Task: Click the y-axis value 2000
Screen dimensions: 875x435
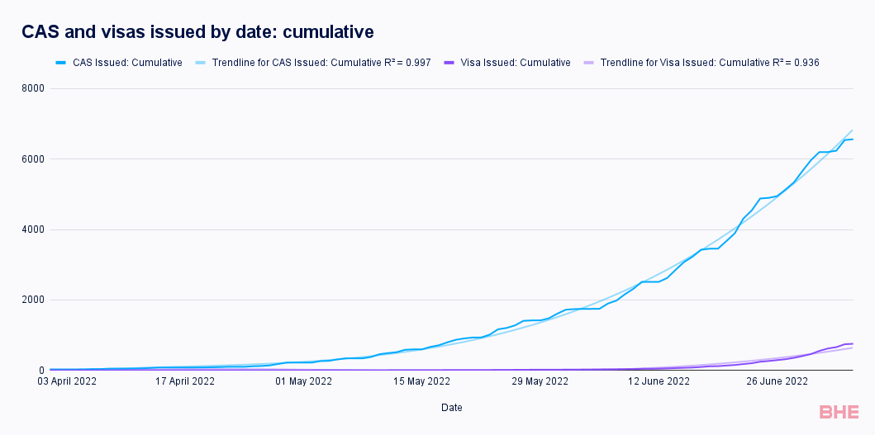Action: click(x=34, y=300)
